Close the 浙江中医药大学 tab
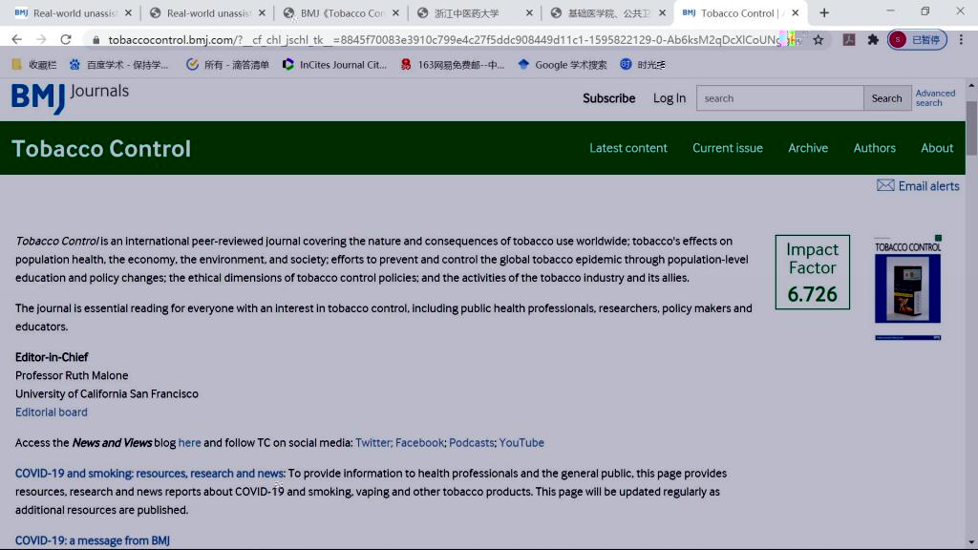The height and width of the screenshot is (550, 978). tap(529, 13)
